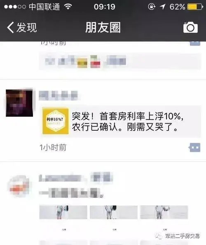This screenshot has width=206, height=245.
Task: Tap the 09:19 clock in status bar
Action: coord(104,7)
